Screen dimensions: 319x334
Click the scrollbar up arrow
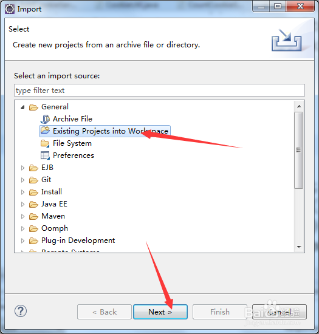pos(299,106)
